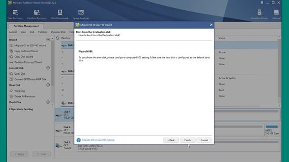Close the Migrate OS wizard dialog

[x=211, y=25]
